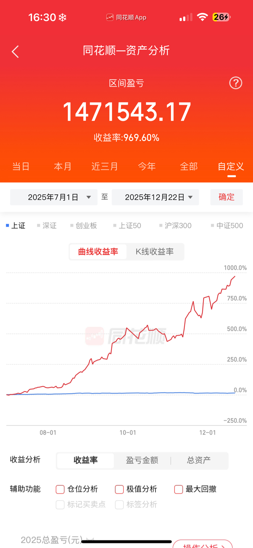The width and height of the screenshot is (253, 548).
Task: Tap the back arrow icon
Action: 15,52
